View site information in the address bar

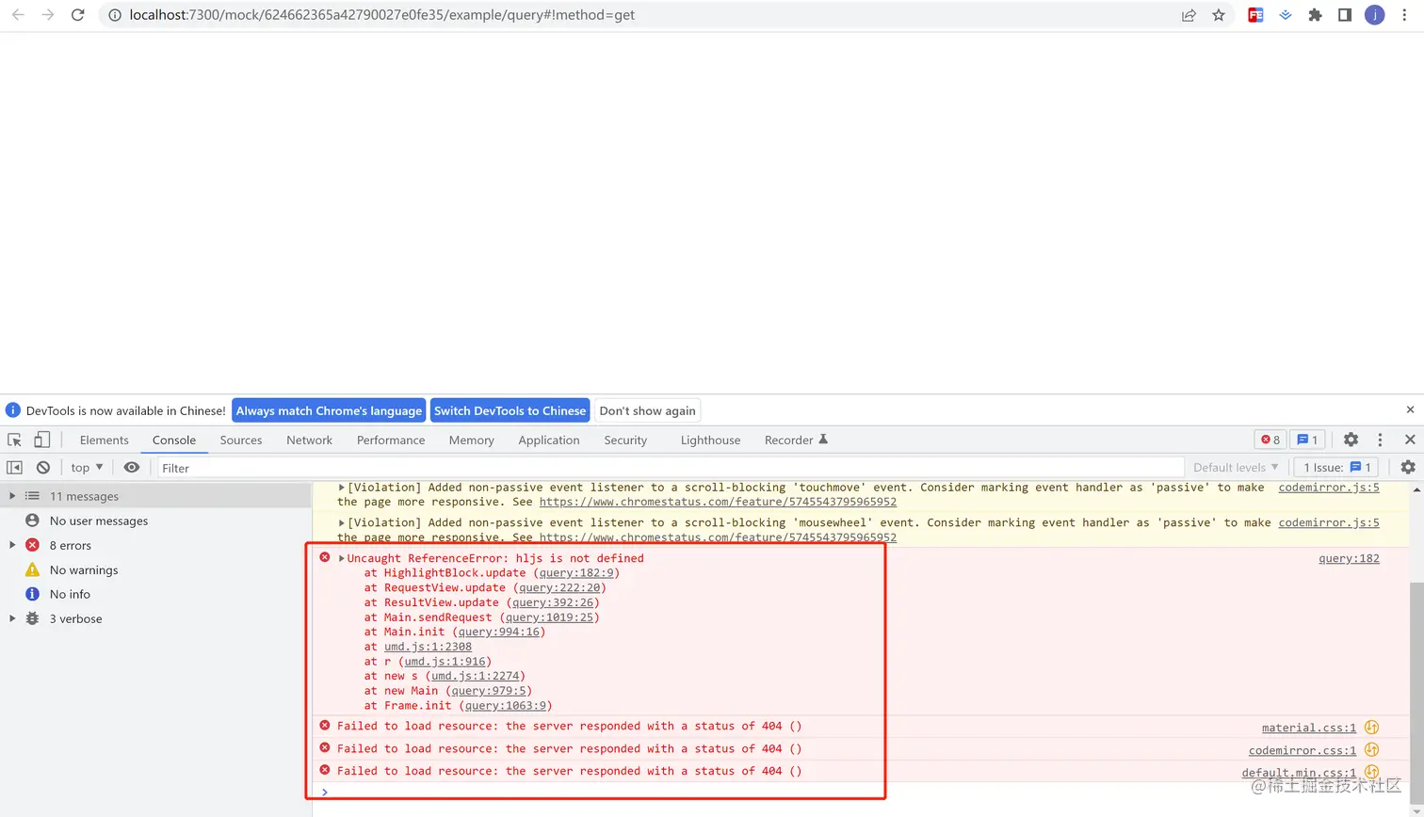(x=114, y=15)
